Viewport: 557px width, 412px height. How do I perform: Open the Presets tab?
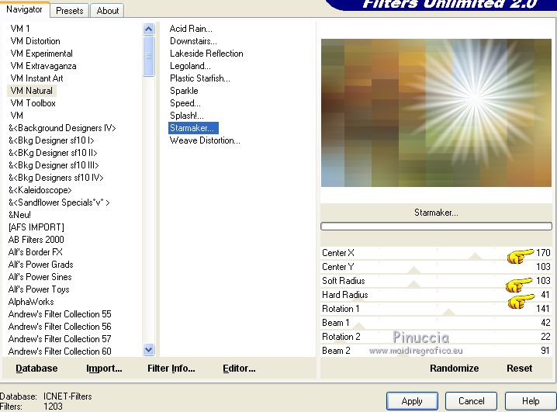[70, 11]
